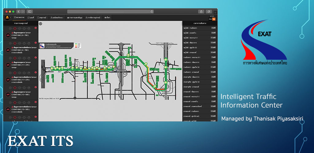This screenshot has width=314, height=153.
Task: Select จตุโชติ - ลาดพร้าว travel time row
Action: [200, 33]
